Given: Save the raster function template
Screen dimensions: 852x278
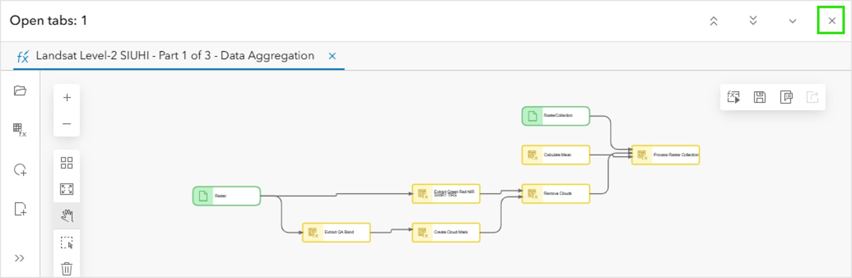Looking at the screenshot, I should 759,97.
